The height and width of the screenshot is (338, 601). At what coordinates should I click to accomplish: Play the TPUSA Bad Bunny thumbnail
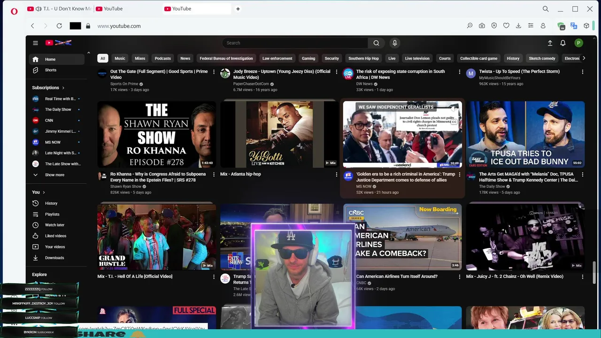(525, 134)
